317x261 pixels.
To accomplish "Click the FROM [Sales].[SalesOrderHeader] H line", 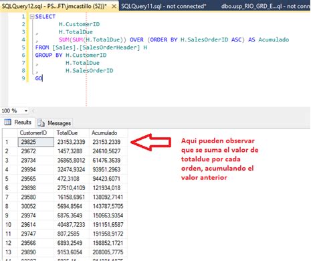I will point(91,48).
